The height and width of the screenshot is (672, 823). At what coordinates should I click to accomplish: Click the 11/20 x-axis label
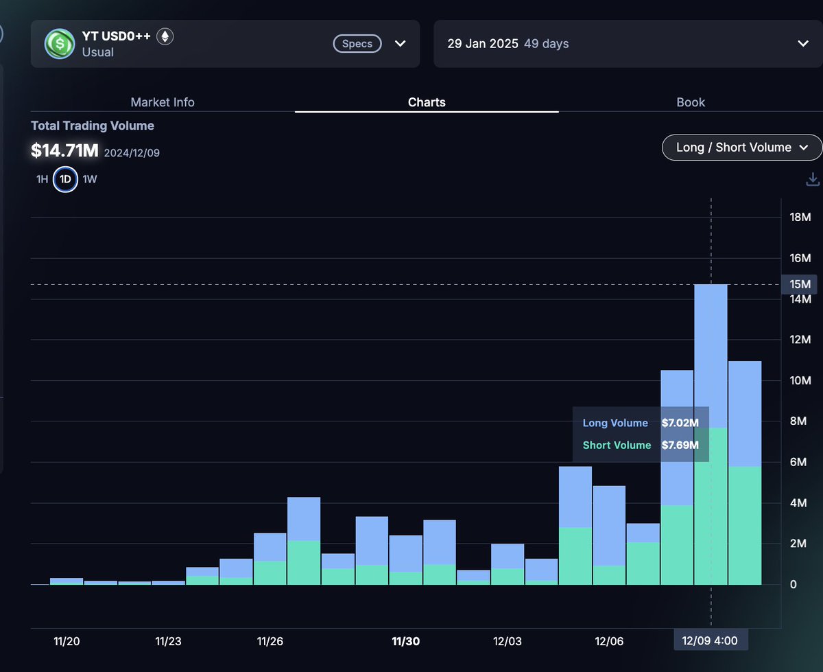(x=67, y=641)
